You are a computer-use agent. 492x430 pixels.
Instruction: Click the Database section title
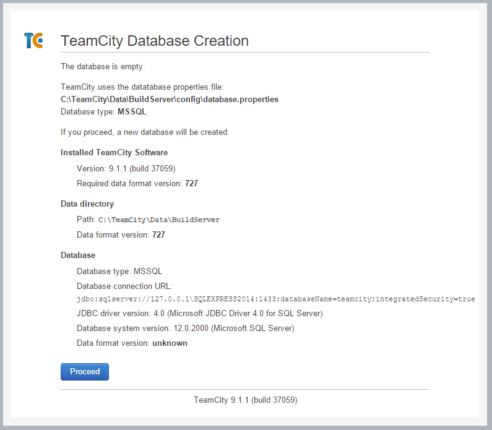(x=78, y=255)
